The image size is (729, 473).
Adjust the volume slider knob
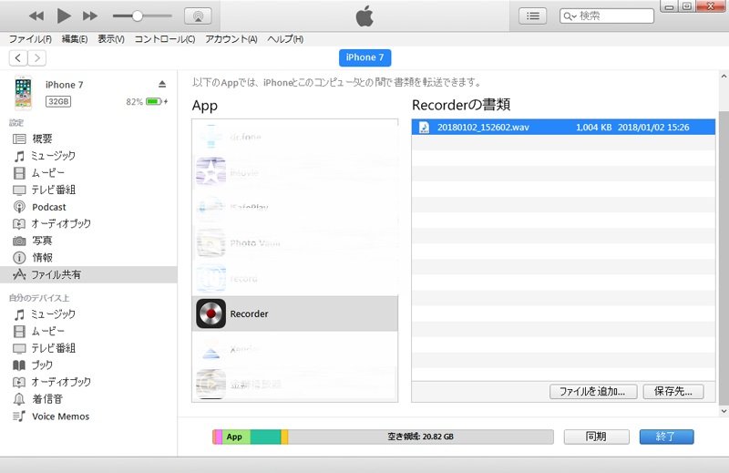[138, 16]
